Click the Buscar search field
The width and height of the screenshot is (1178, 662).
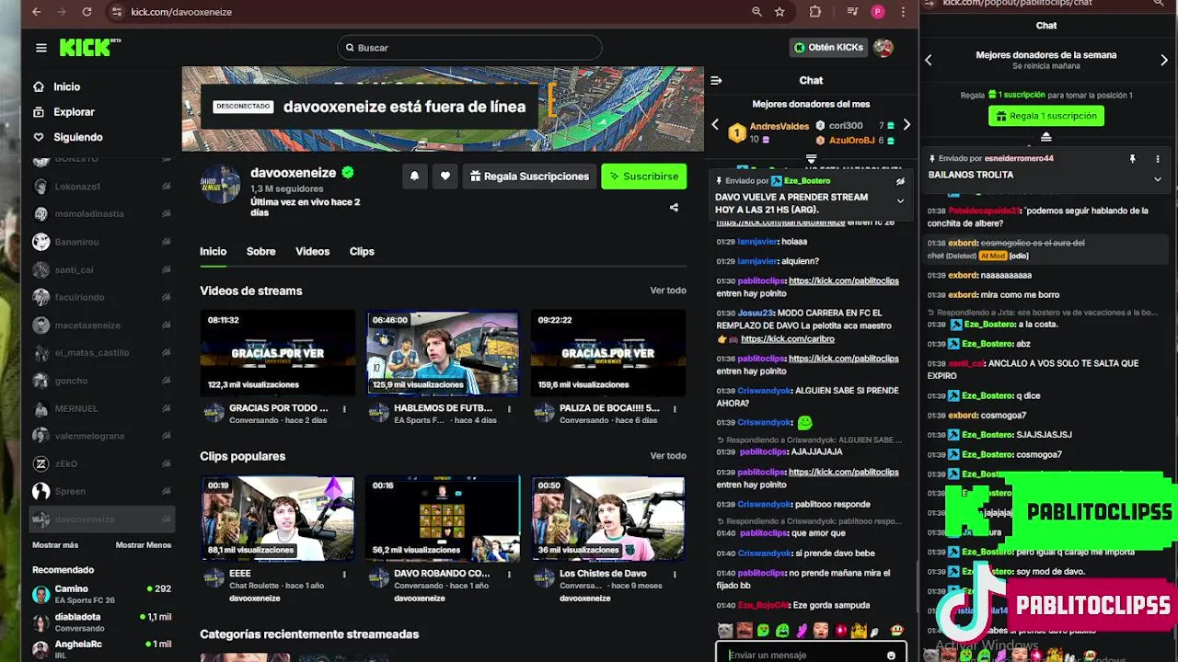click(469, 48)
